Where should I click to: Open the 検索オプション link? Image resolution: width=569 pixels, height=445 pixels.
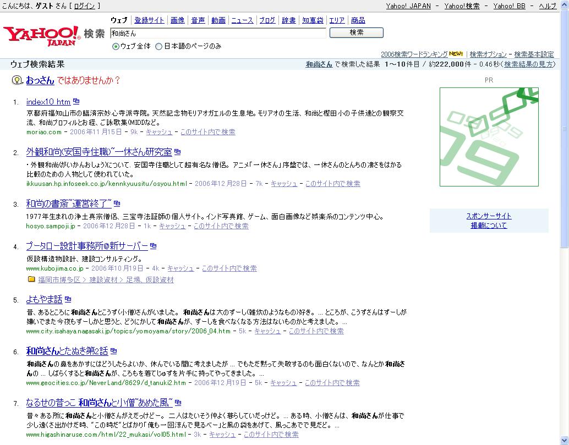[x=488, y=54]
